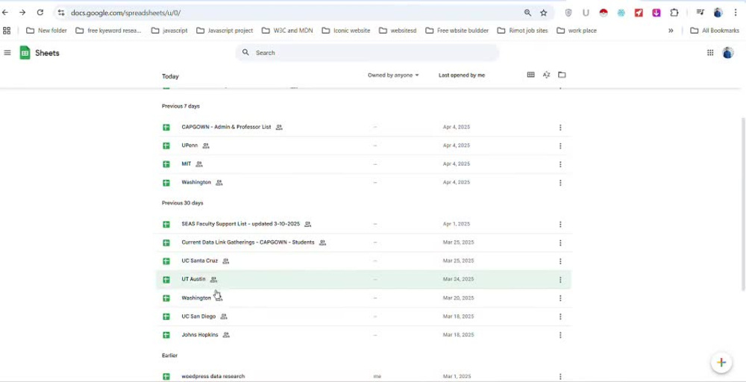
Task: Open more options for UT Austin row
Action: click(560, 280)
